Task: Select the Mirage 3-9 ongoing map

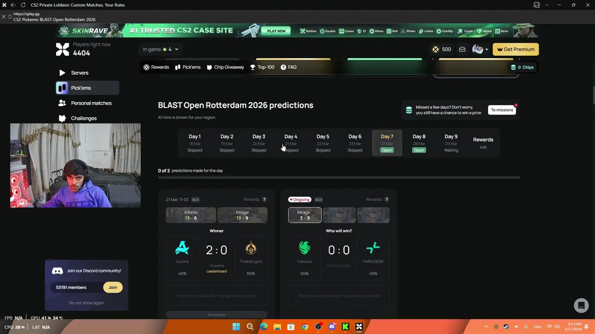Action: pyautogui.click(x=305, y=215)
